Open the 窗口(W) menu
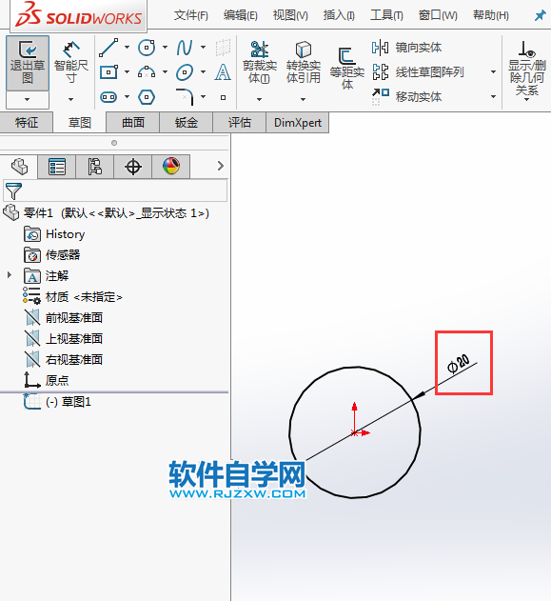551x601 pixels. tap(438, 15)
